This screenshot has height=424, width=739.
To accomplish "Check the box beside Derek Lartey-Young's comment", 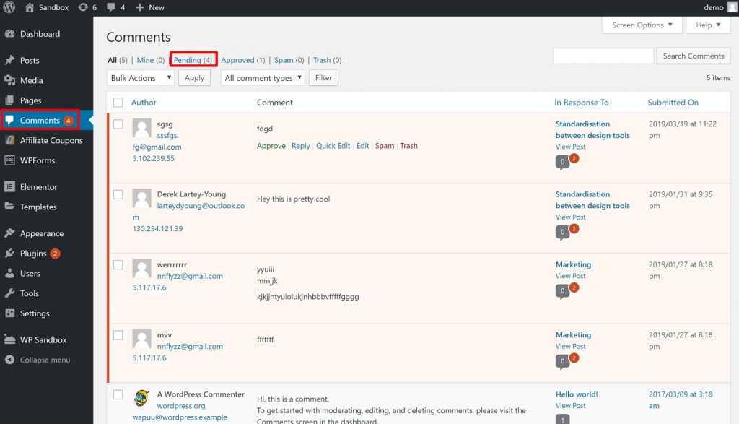I will coord(118,194).
